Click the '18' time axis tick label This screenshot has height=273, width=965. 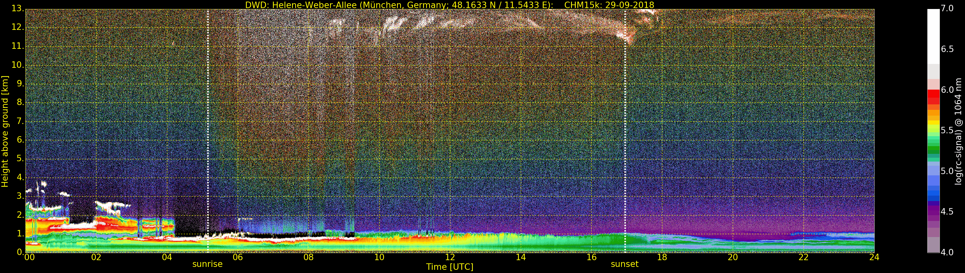662,257
